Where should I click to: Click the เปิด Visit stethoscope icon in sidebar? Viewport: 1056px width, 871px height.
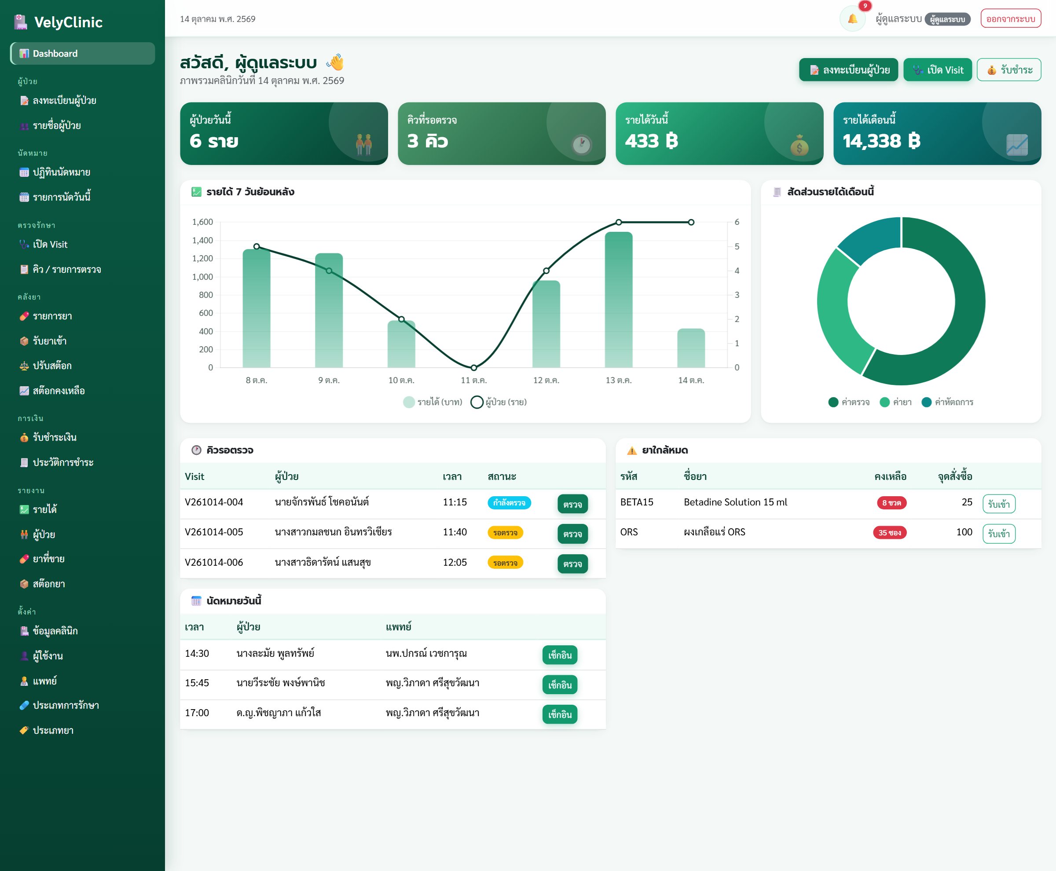(x=24, y=244)
